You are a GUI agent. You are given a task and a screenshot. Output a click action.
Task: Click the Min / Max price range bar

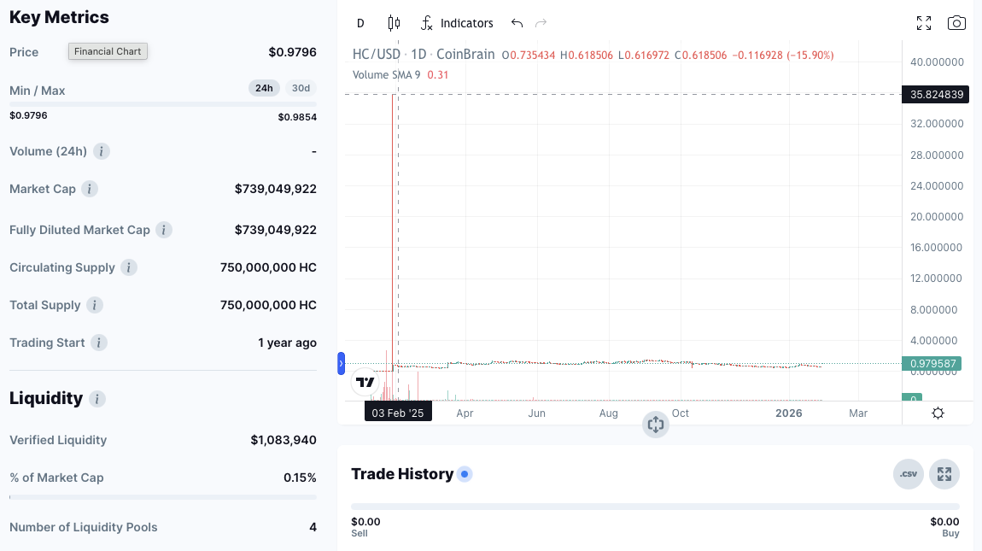(162, 104)
